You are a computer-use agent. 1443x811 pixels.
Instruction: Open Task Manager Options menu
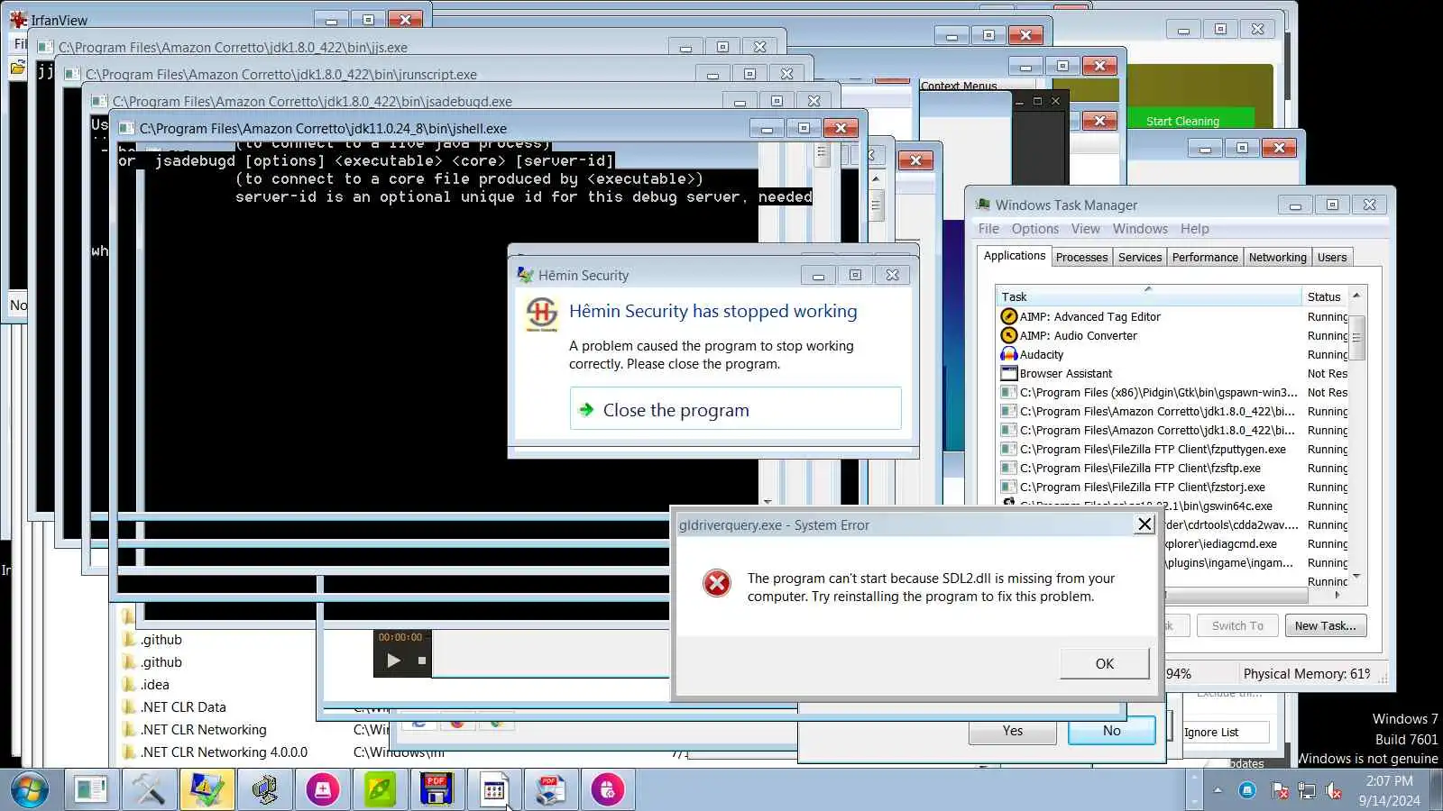pyautogui.click(x=1034, y=229)
